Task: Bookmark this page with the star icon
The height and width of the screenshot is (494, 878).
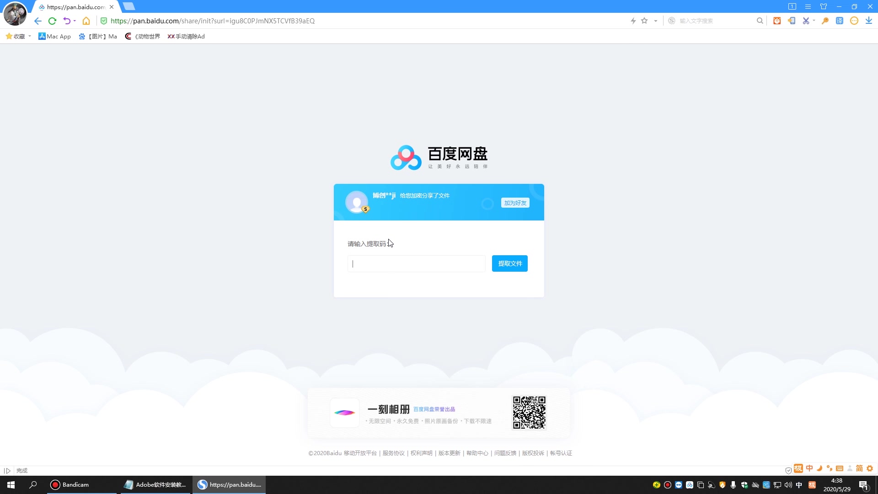Action: point(644,21)
